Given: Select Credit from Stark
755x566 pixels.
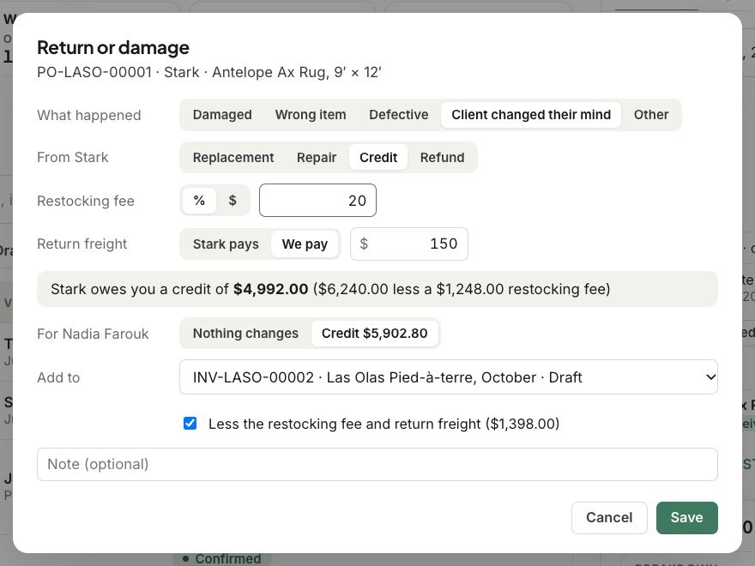Looking at the screenshot, I should [378, 158].
